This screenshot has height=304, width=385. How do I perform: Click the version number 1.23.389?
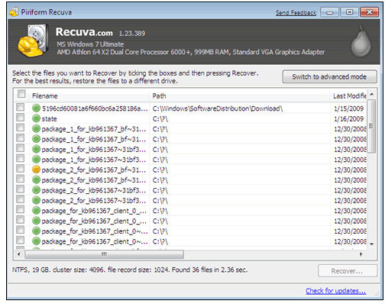point(132,33)
